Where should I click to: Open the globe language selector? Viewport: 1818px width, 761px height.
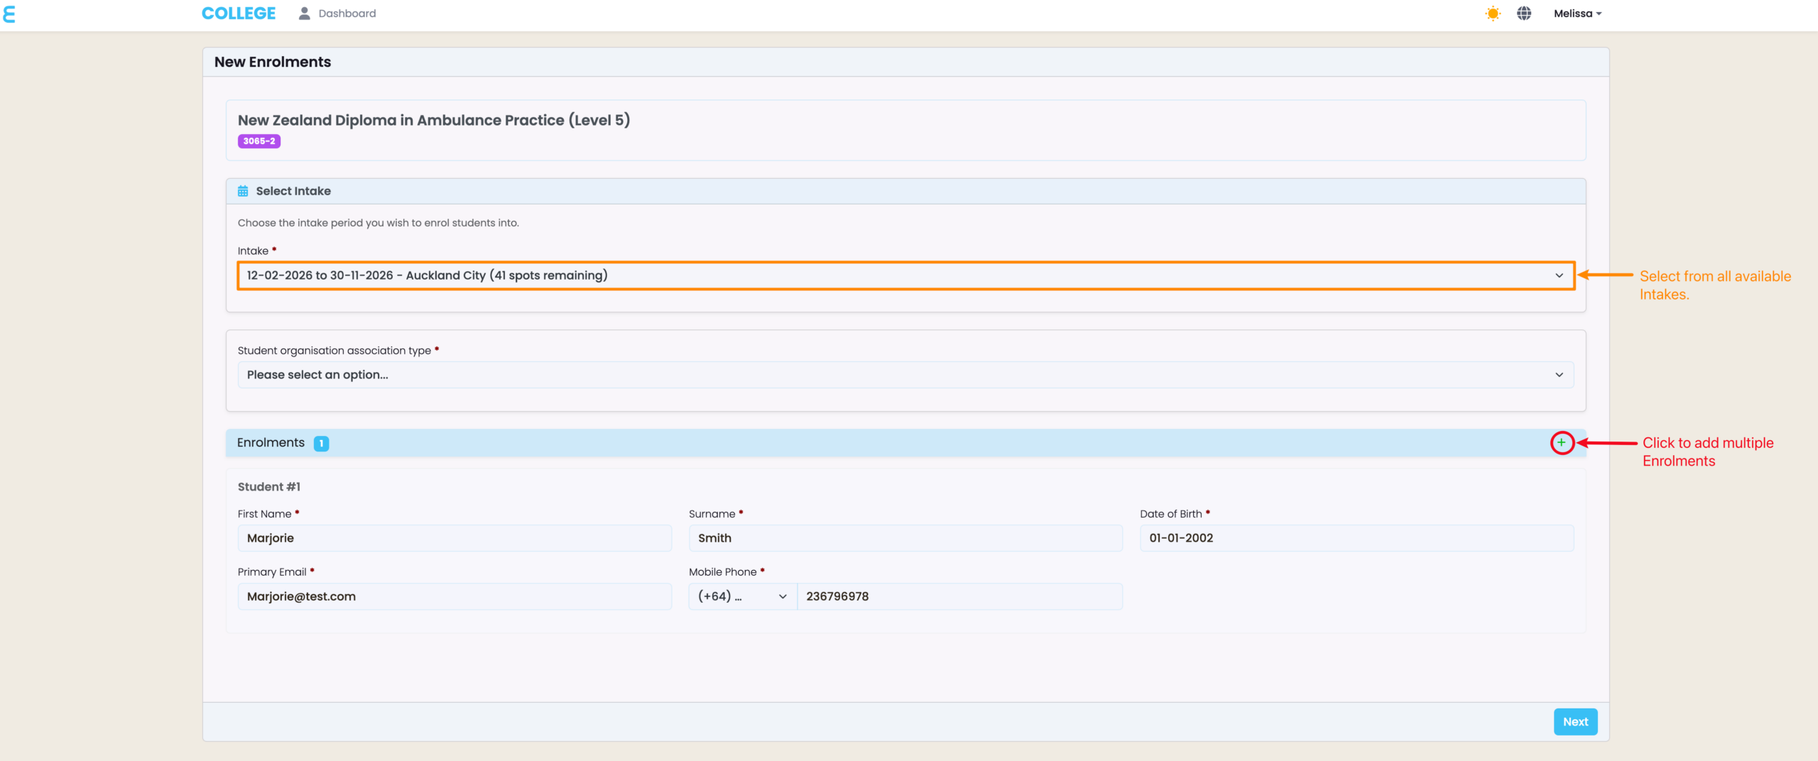(x=1524, y=13)
